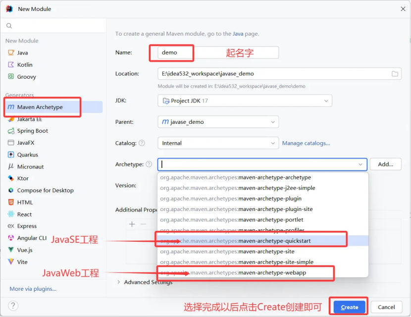The image size is (411, 317).
Task: Select Java in New Module list
Action: coord(53,53)
